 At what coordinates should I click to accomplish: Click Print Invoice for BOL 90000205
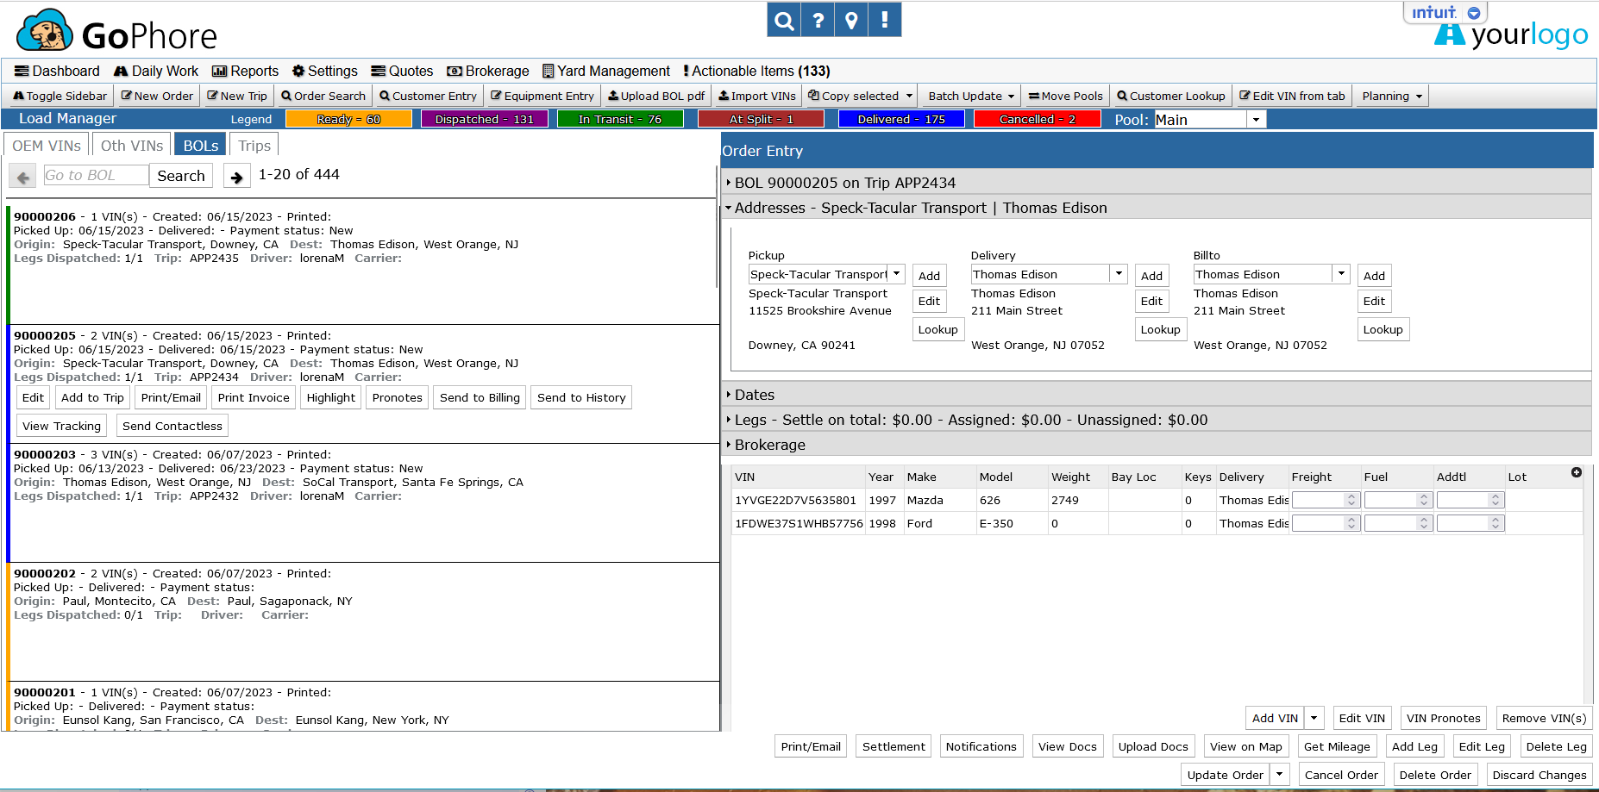pyautogui.click(x=254, y=397)
